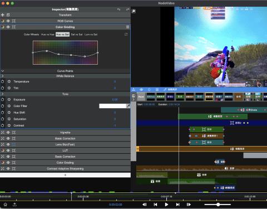
Task: Click the keyframe gear icon for Contrast
Action: point(9,125)
